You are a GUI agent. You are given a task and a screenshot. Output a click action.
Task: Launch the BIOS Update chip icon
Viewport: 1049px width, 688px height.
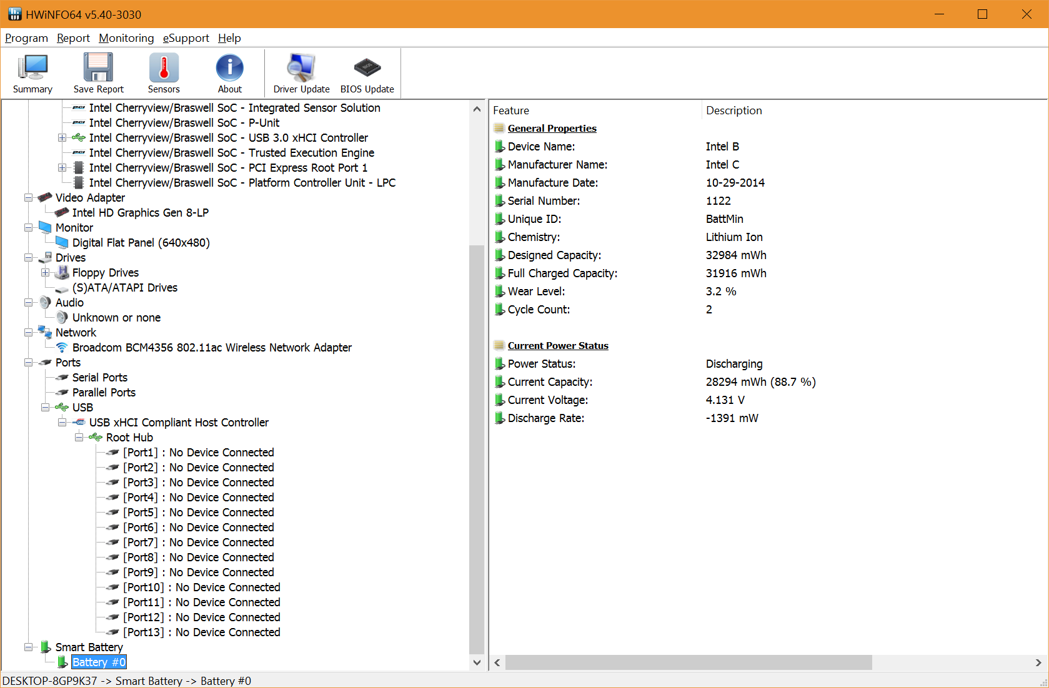pos(367,67)
